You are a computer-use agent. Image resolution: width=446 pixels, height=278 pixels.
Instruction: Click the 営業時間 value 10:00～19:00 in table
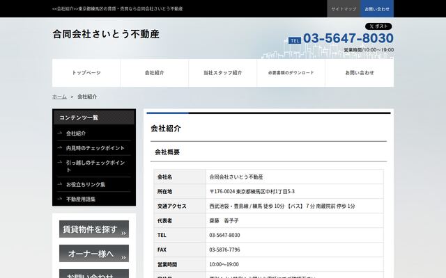click(x=224, y=264)
